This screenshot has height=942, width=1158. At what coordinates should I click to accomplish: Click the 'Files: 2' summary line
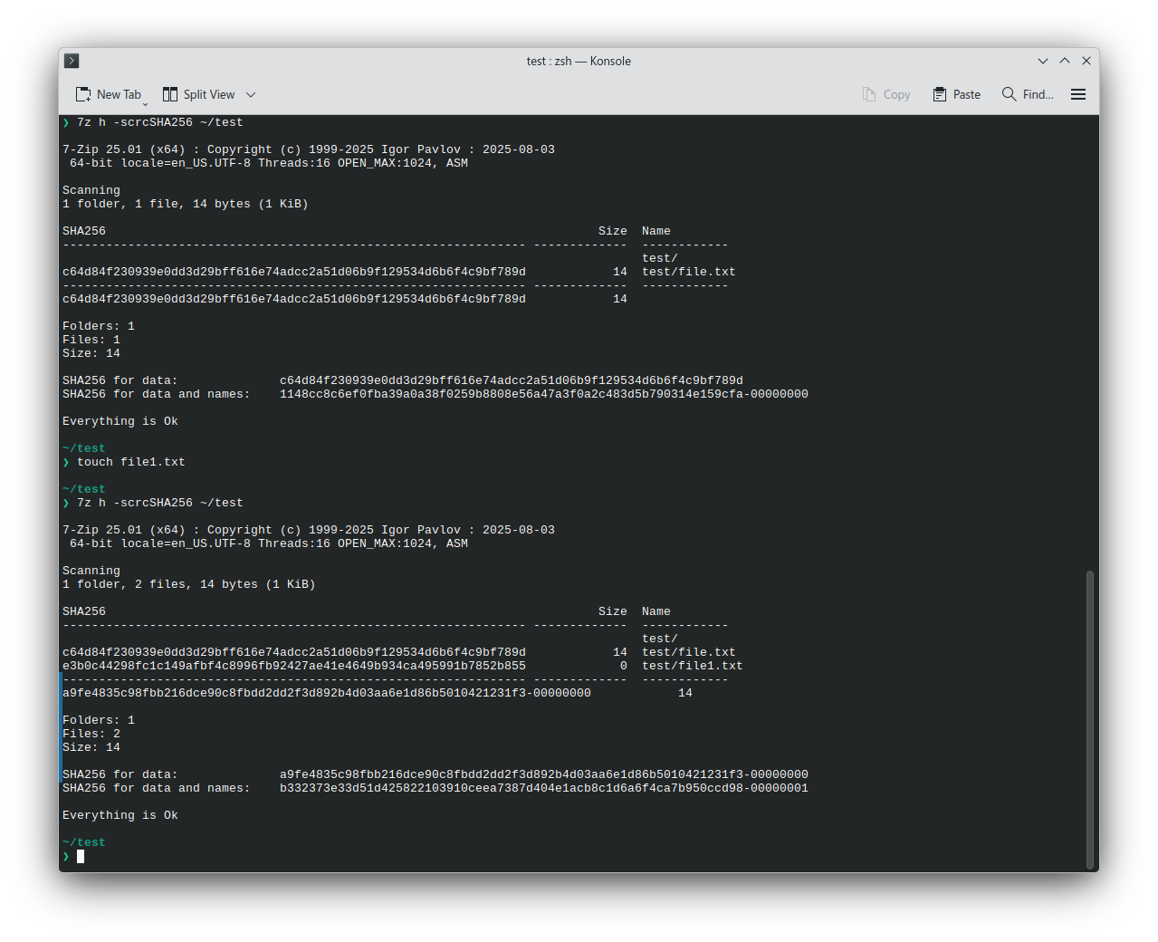(91, 734)
